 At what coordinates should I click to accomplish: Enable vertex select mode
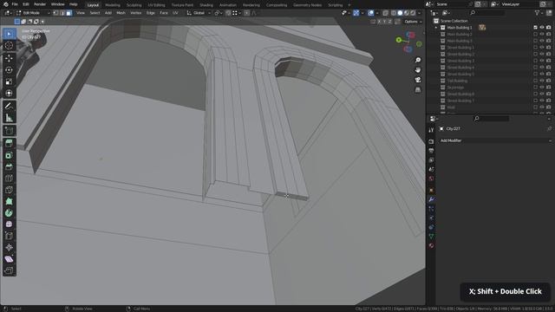(55, 13)
